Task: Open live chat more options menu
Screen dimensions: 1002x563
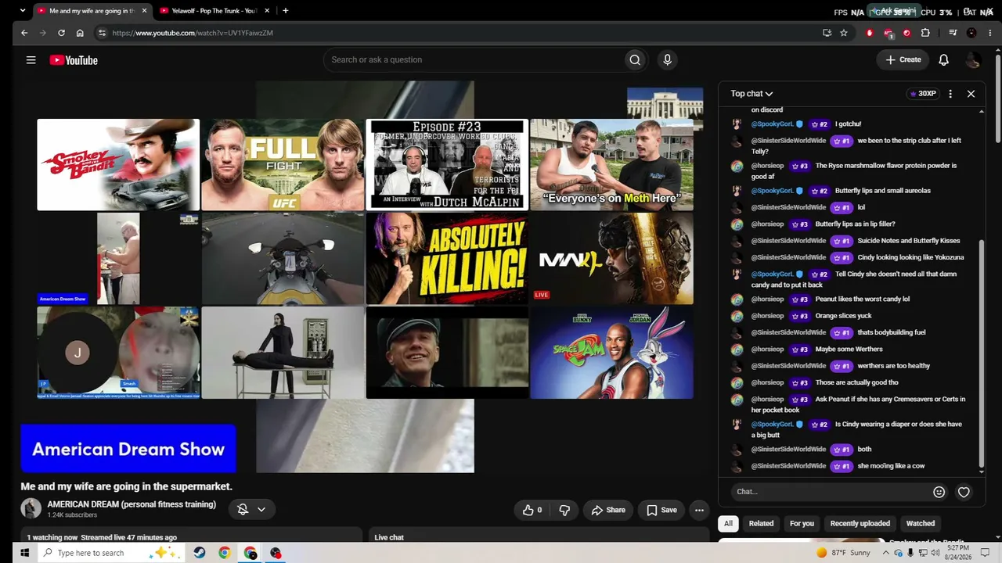Action: pos(950,94)
